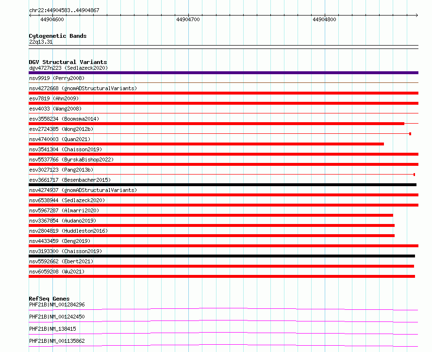The height and width of the screenshot is (352, 432).
Task: Click the small red esv3027123 marker
Action: [x=415, y=175]
